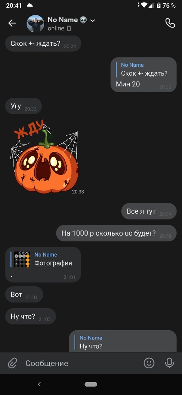This screenshot has width=182, height=395.
Task: Open the calculator photo thumbnail in reply
Action: click(x=22, y=259)
